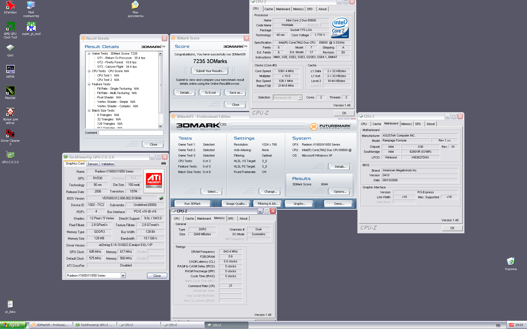Select Pixel Shader tree row
Viewport: 527px width, 329px height.
click(109, 97)
